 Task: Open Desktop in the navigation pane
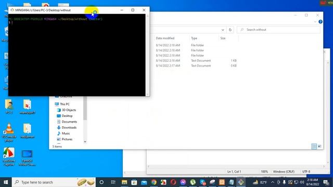(67, 116)
